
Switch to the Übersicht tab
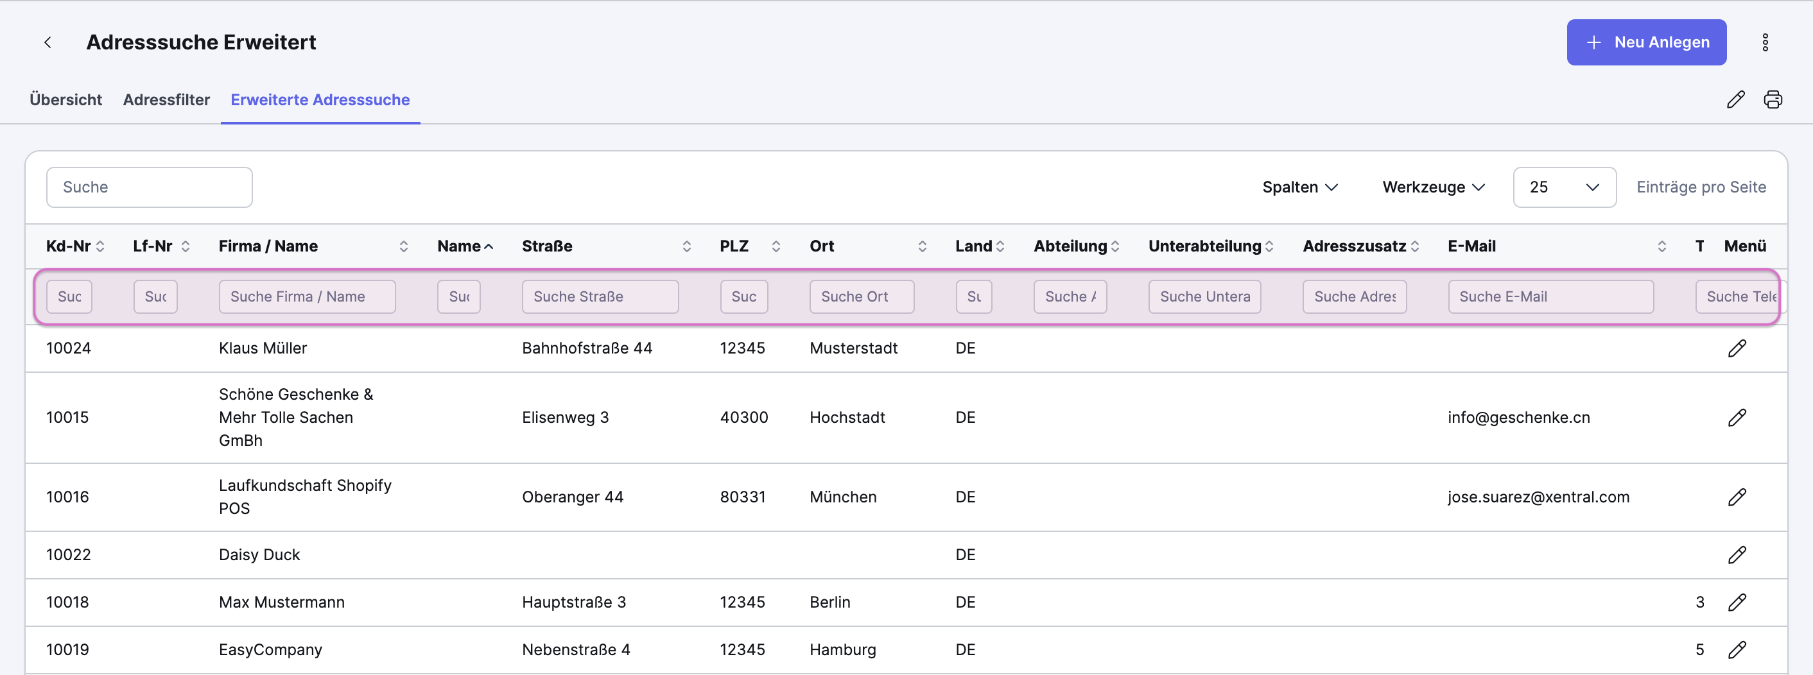click(x=65, y=100)
